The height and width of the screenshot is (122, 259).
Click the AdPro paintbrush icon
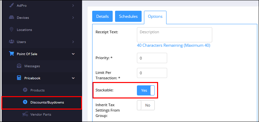[11, 5]
